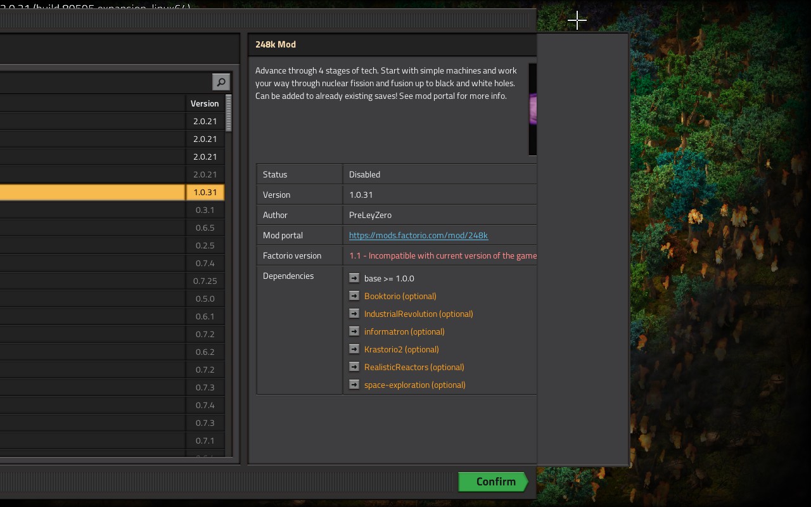
Task: Jump to IndustrialRevolution dependency arrow
Action: [354, 314]
